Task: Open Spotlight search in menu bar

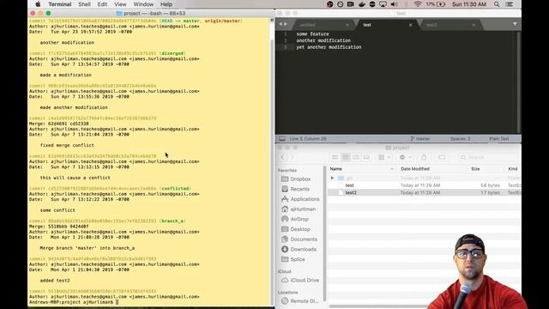Action: coord(497,4)
